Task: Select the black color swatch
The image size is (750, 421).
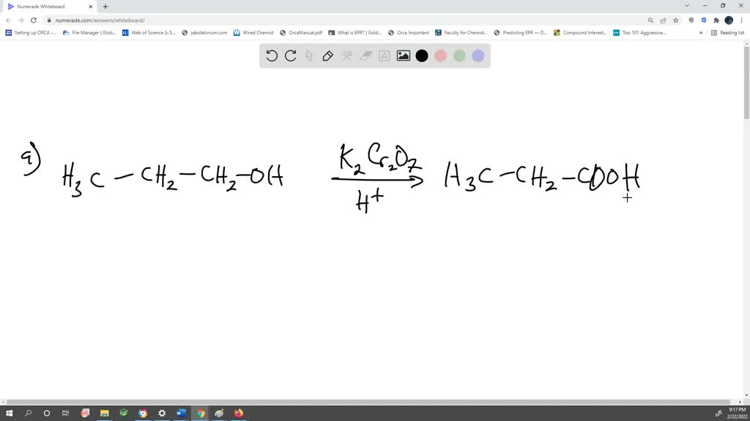Action: [x=422, y=56]
